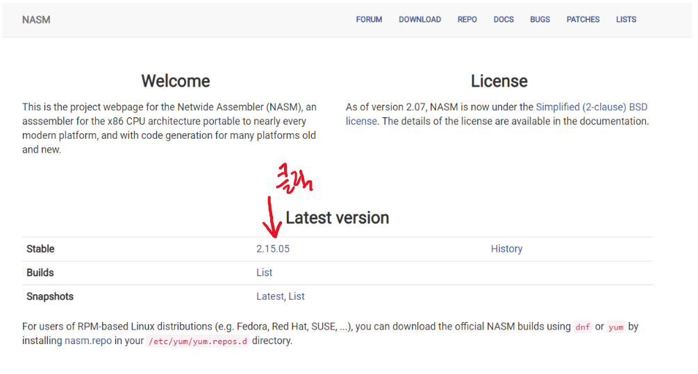Viewport: 698px width, 374px height.
Task: Open the History link in Stable row
Action: (506, 248)
